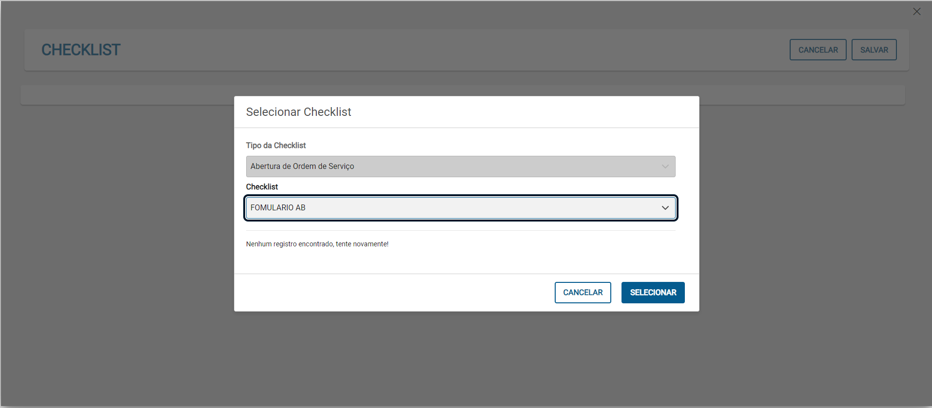932x408 pixels.
Task: Dismiss the dialog with its CANCELAR button
Action: point(582,293)
